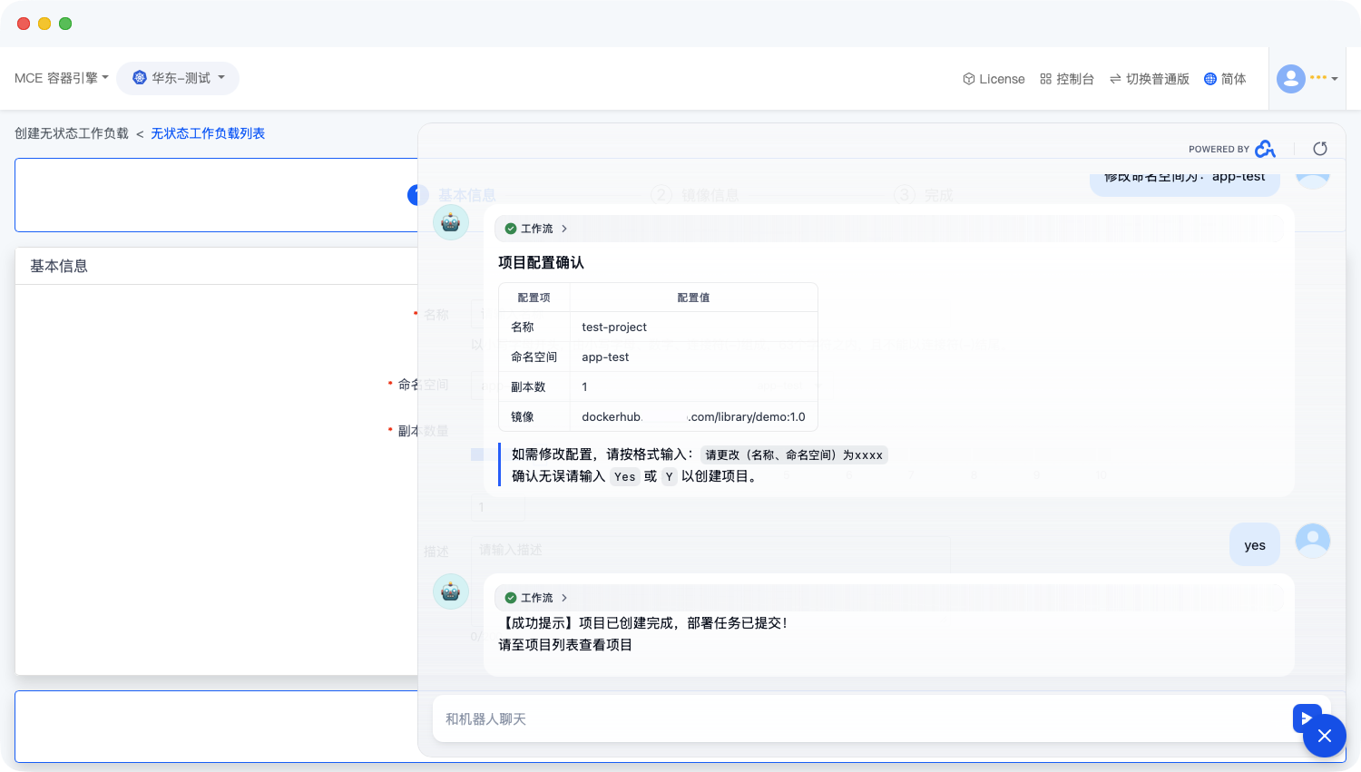The width and height of the screenshot is (1361, 772).
Task: Expand the 工作流 above 成功提示 message
Action: pos(536,598)
